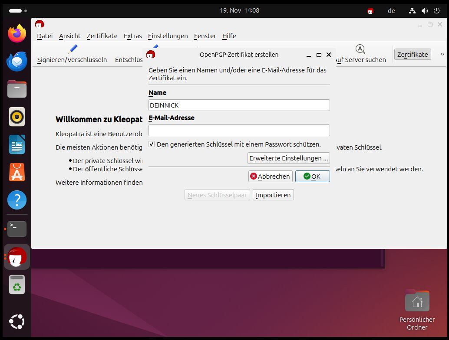Confirm the dialog with OK

[x=312, y=177]
